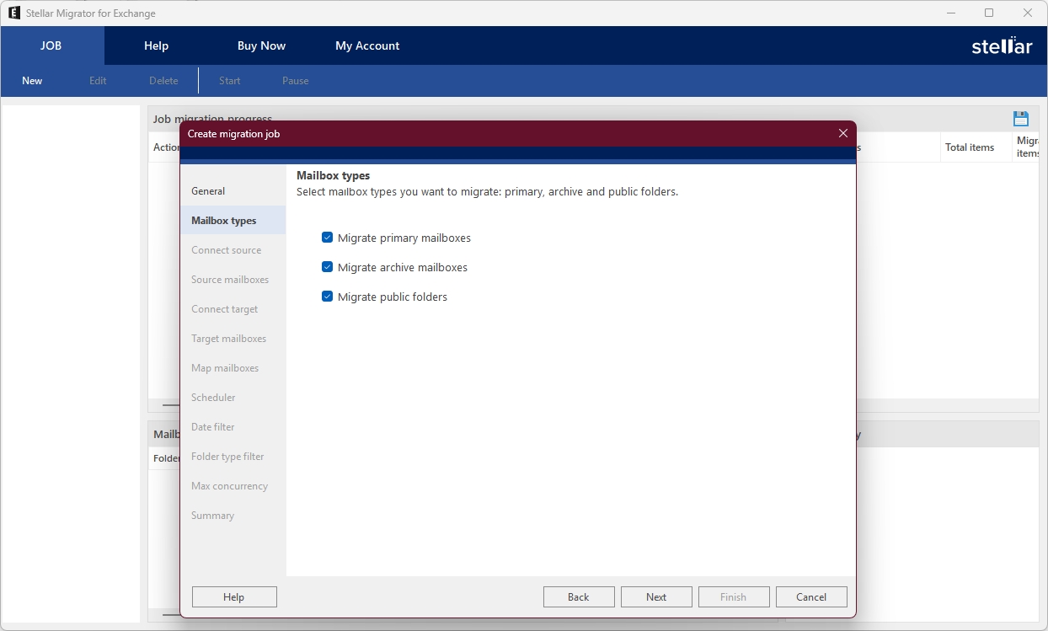Disable Migrate public folders
The image size is (1048, 631).
(327, 297)
